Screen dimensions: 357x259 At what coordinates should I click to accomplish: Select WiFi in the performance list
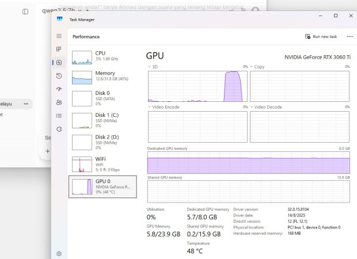click(102, 164)
